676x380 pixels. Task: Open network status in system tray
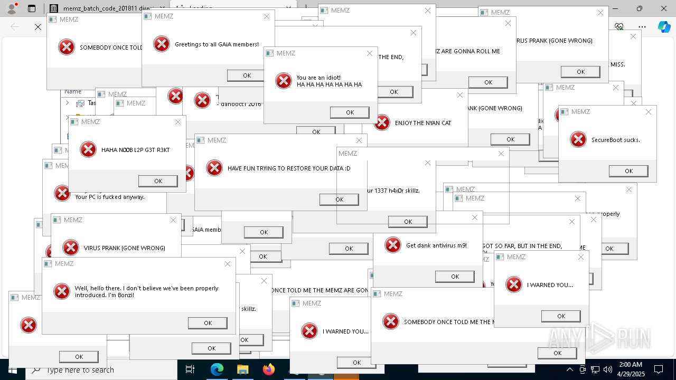[x=595, y=369]
